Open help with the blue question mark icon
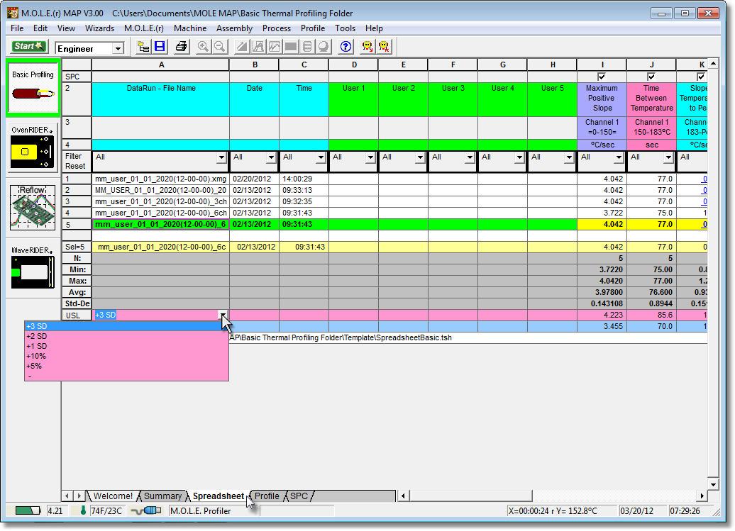 tap(346, 46)
